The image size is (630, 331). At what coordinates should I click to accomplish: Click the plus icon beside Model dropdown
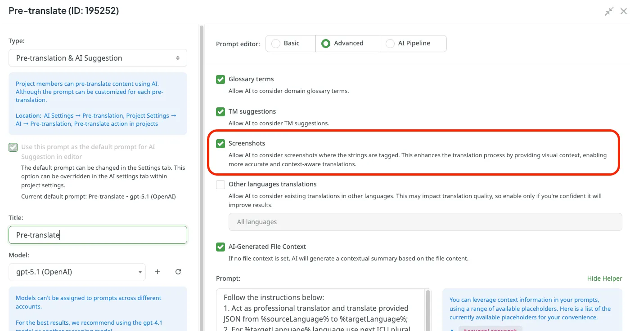[157, 272]
